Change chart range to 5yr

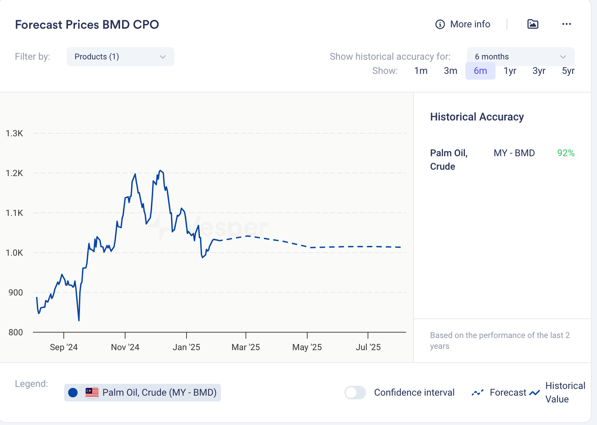tap(568, 71)
